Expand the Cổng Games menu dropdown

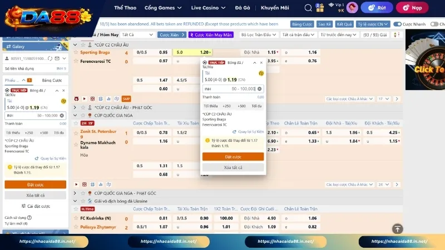click(x=163, y=8)
